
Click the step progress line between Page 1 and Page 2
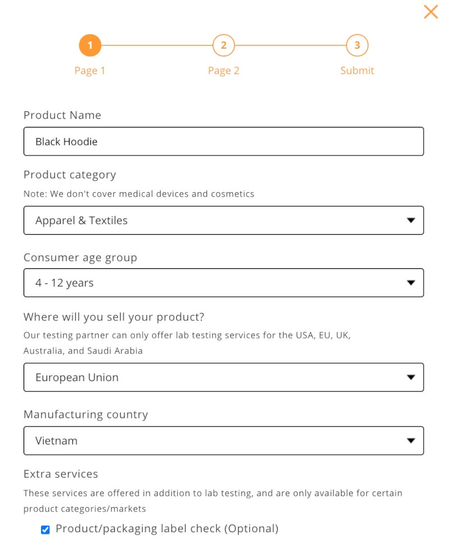click(157, 45)
